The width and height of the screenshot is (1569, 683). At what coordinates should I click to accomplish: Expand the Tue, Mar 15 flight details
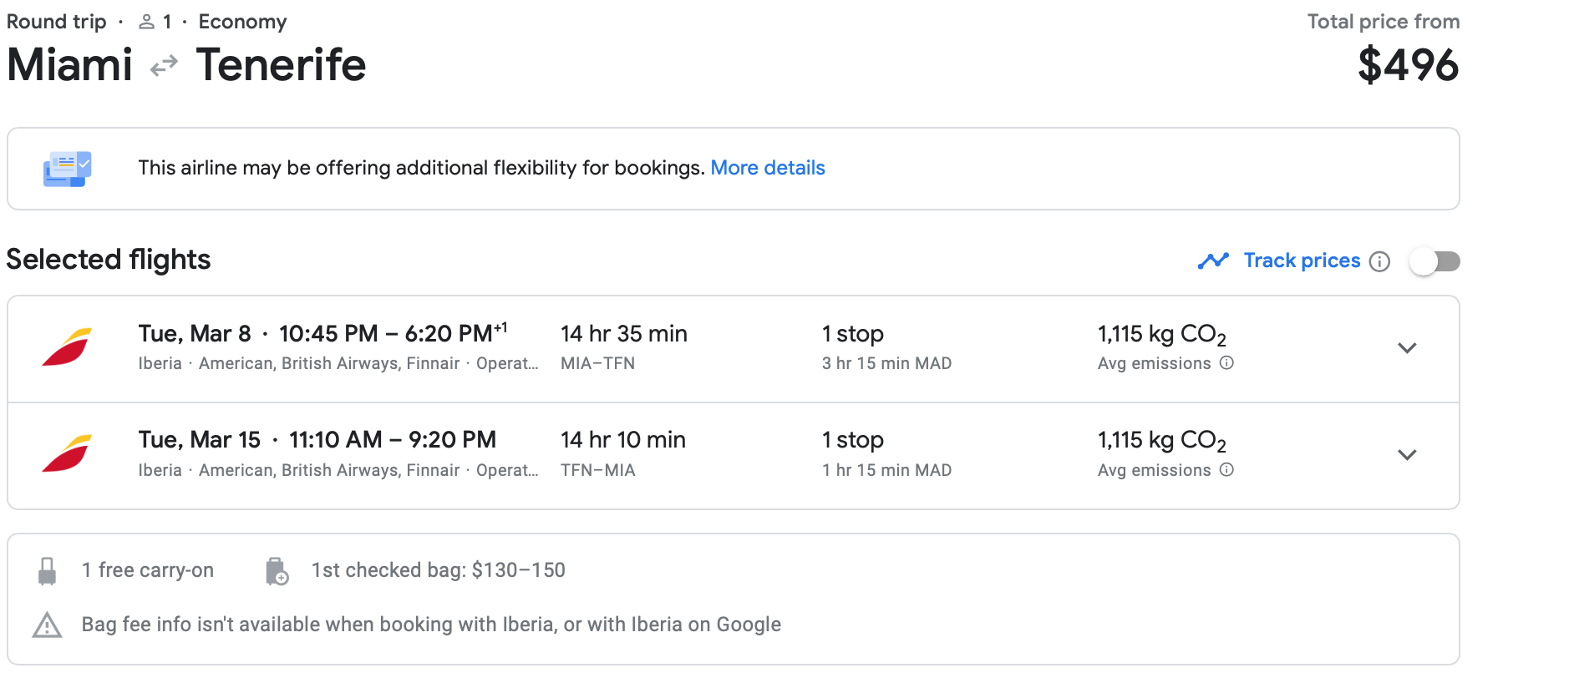click(1407, 455)
